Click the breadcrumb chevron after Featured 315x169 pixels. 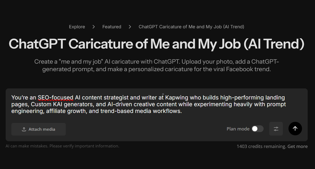(x=130, y=27)
